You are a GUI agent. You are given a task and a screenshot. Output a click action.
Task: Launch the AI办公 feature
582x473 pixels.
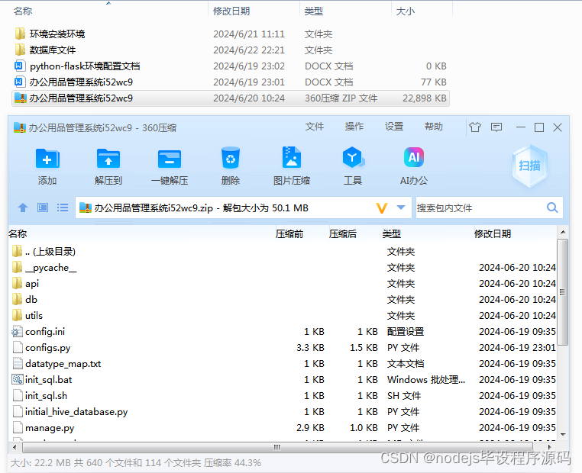click(414, 157)
